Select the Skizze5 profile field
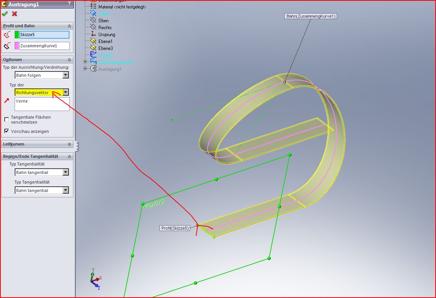The width and height of the screenshot is (436, 298). pos(44,35)
